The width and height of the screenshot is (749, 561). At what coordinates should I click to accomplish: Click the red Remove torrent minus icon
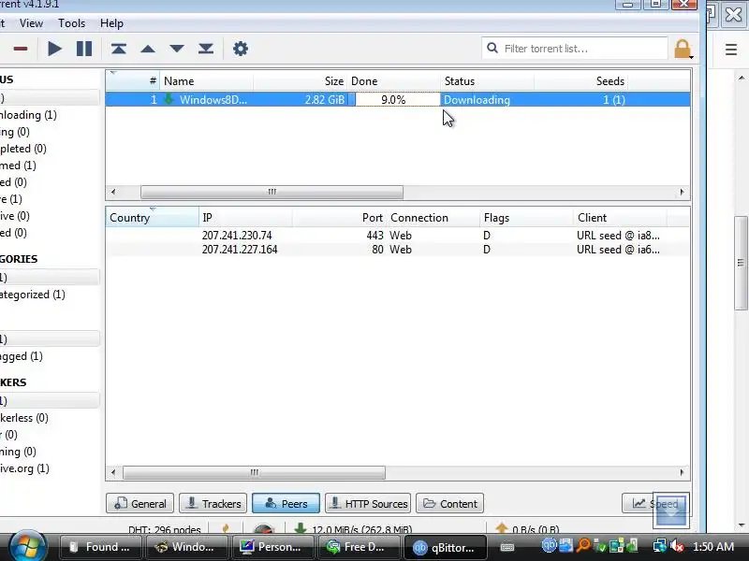tap(20, 49)
